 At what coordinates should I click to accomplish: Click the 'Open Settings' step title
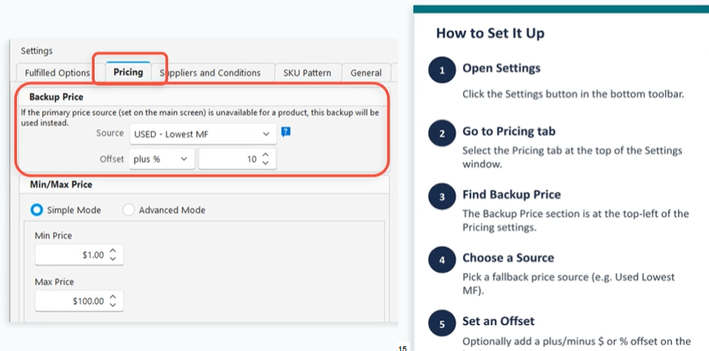(x=501, y=68)
